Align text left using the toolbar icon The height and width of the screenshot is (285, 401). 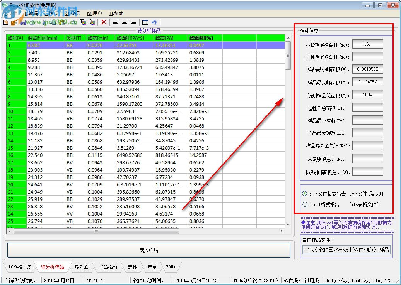coord(116,22)
